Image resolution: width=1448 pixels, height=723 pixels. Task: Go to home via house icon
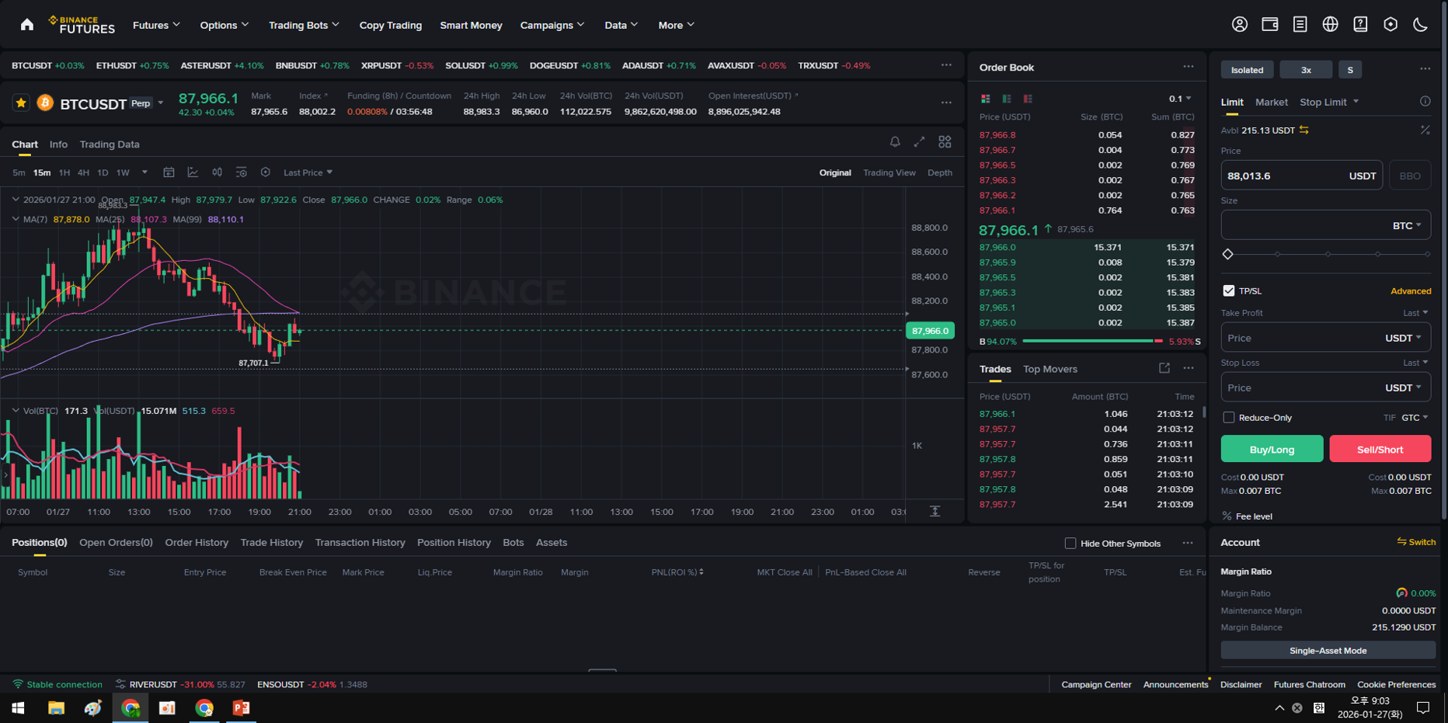27,25
